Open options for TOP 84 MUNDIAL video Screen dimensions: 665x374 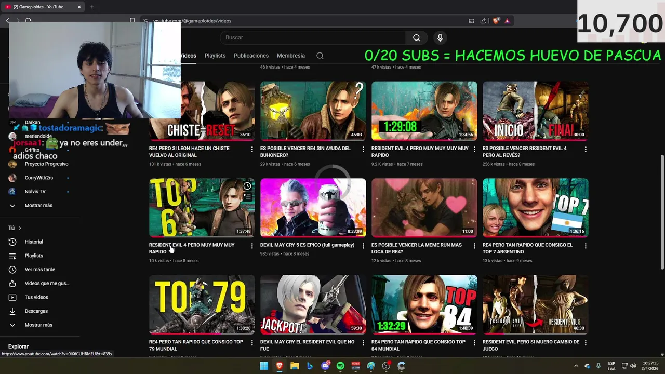pos(474,343)
